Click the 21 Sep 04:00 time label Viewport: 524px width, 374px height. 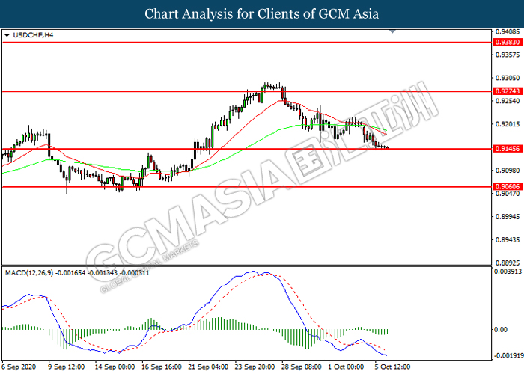click(208, 367)
